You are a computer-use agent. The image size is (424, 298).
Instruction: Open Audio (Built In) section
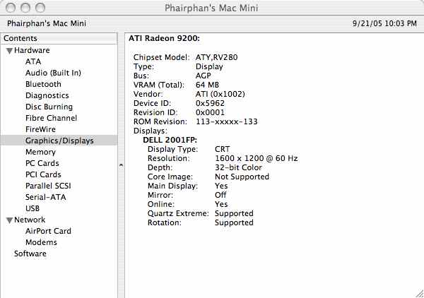53,73
